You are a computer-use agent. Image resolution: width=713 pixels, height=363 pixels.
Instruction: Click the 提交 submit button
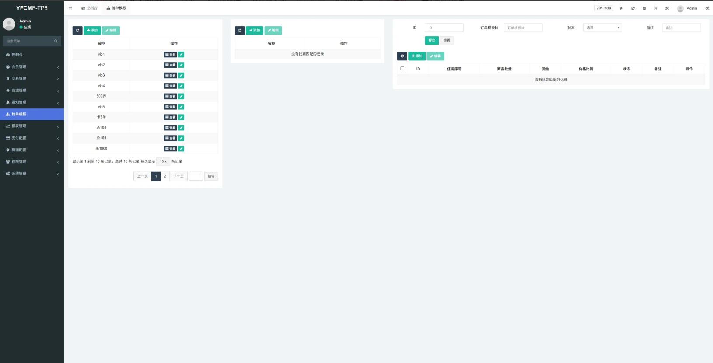(431, 40)
